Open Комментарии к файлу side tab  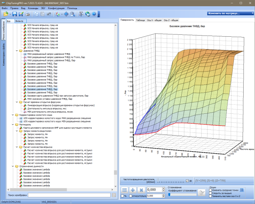[4, 54]
